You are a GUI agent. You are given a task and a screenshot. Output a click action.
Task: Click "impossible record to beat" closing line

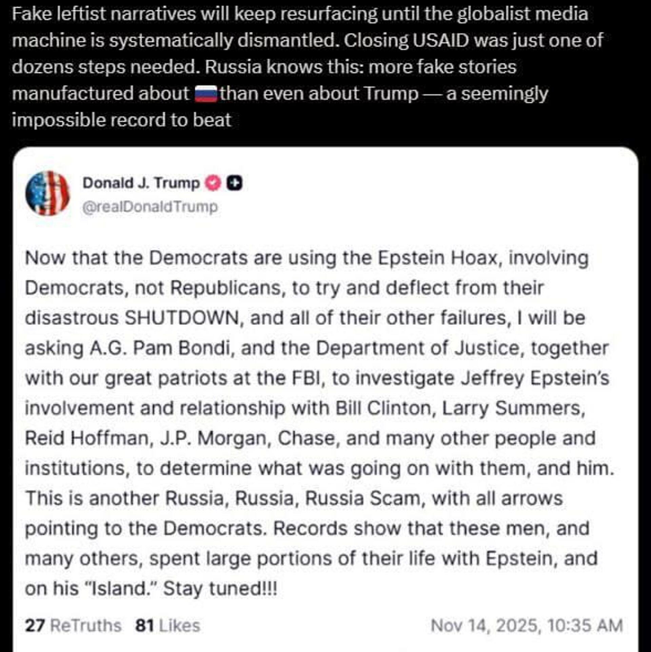(121, 120)
